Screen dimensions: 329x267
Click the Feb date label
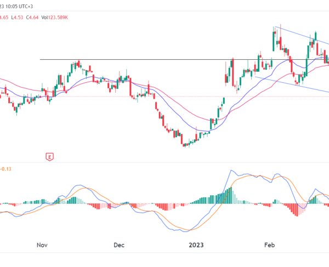point(269,245)
